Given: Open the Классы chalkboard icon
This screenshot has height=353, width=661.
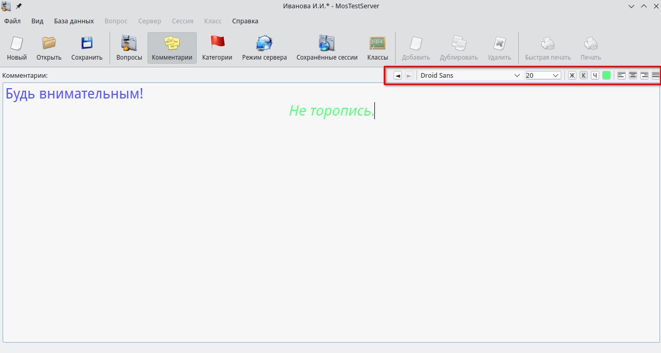Looking at the screenshot, I should (x=377, y=44).
